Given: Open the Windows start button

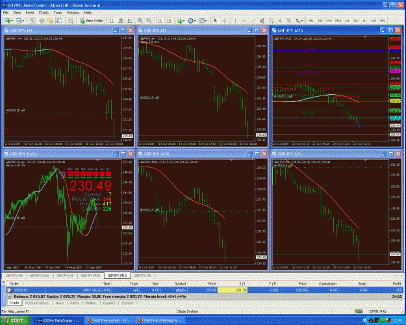Looking at the screenshot, I should click(x=15, y=320).
